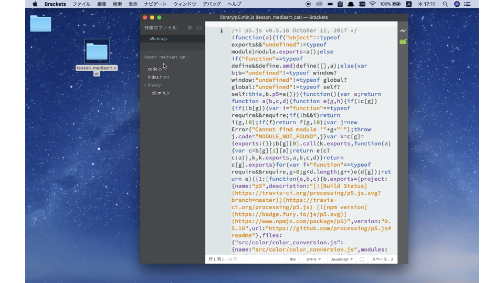Screen dimensions: 504x283
Task: Open the JavaScript language mode dropdown
Action: coord(342,259)
